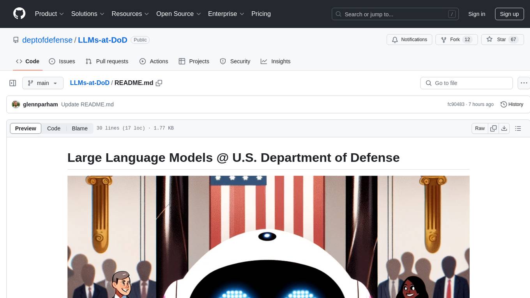530x298 pixels.
Task: Switch to the Blame view
Action: point(79,128)
